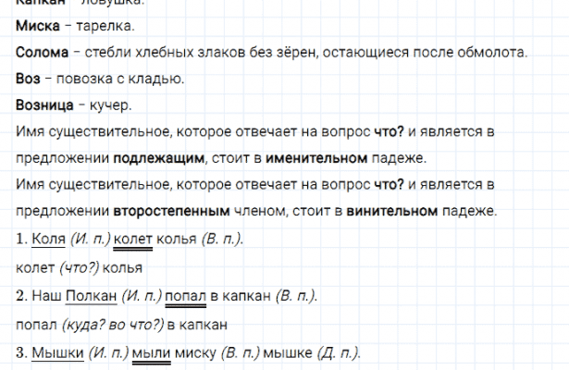Click the underlined name "Коля"
The height and width of the screenshot is (370, 569).
[47, 240]
